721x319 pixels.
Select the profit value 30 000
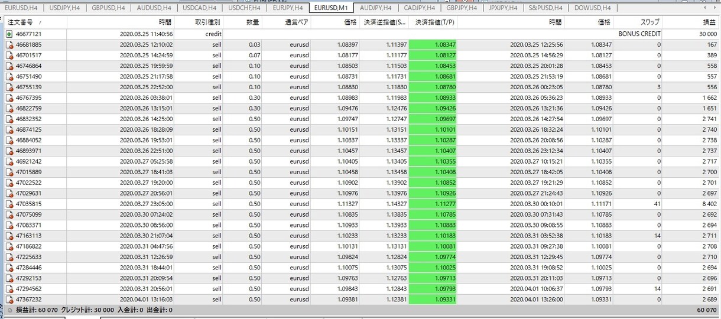point(707,34)
